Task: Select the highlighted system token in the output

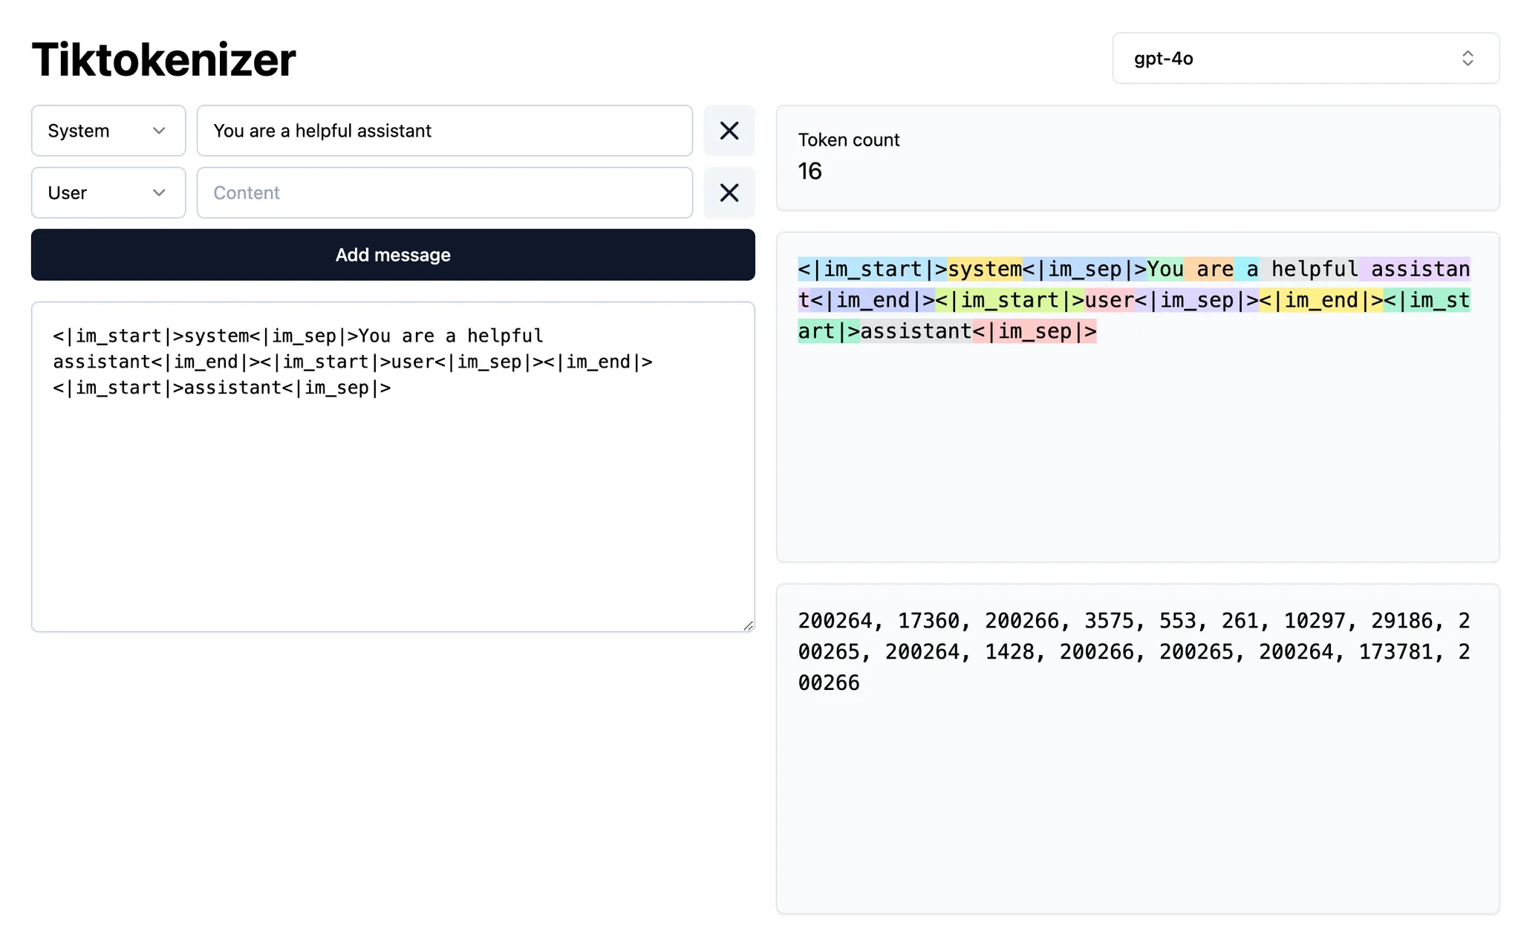Action: point(985,269)
